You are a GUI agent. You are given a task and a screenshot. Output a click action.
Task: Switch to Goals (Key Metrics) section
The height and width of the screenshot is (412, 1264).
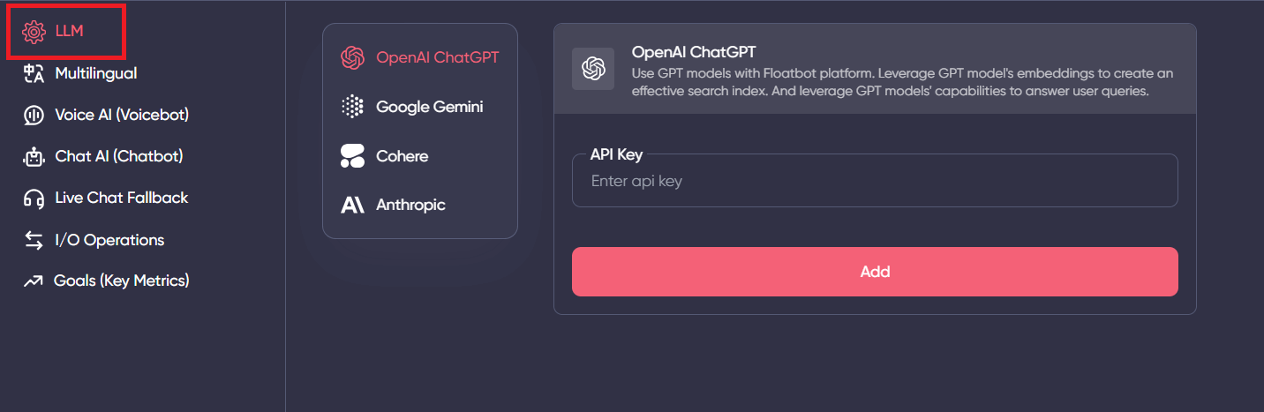click(122, 281)
